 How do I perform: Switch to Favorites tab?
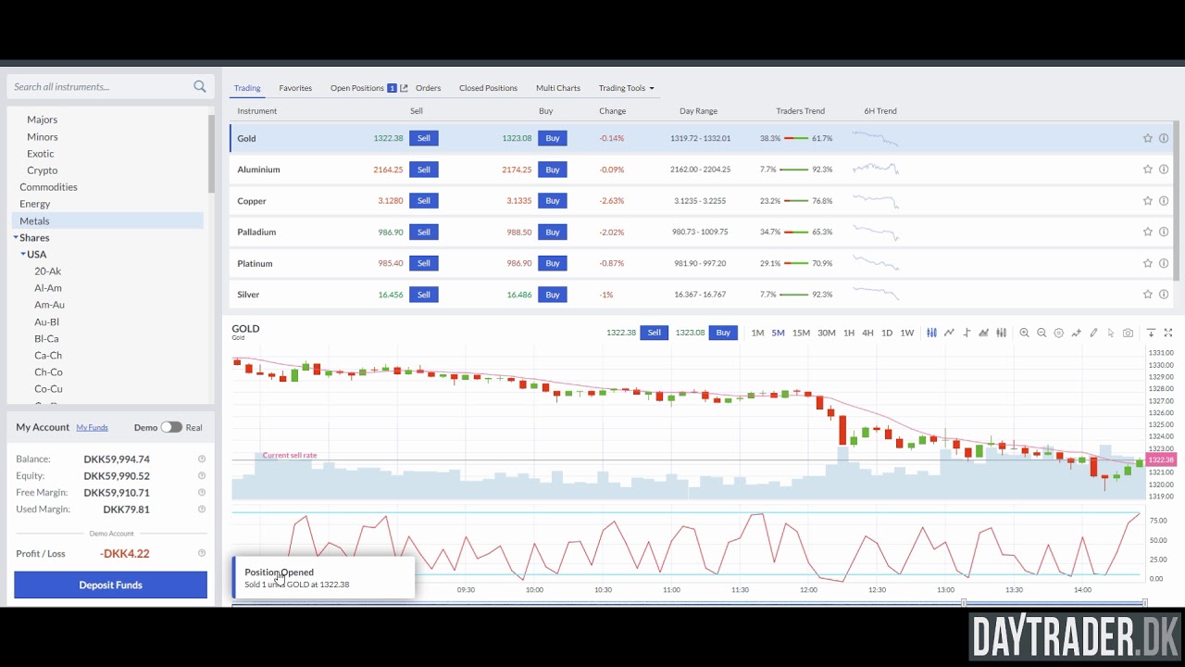(x=295, y=88)
